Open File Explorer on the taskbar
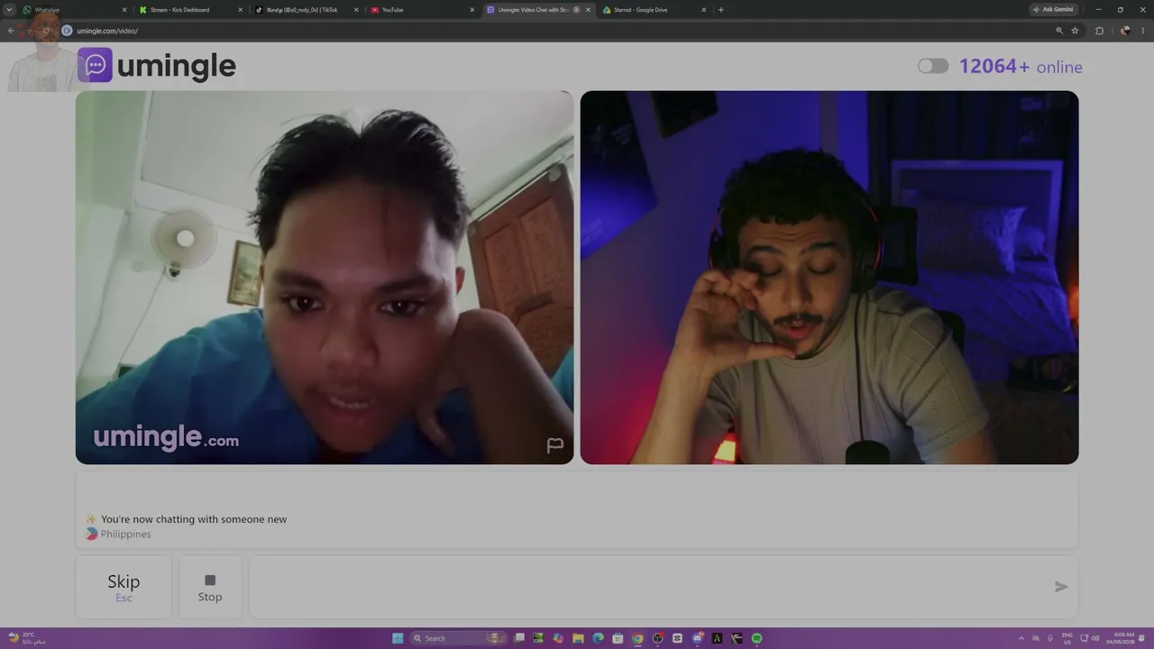Screen dimensions: 1154x649 tap(578, 638)
